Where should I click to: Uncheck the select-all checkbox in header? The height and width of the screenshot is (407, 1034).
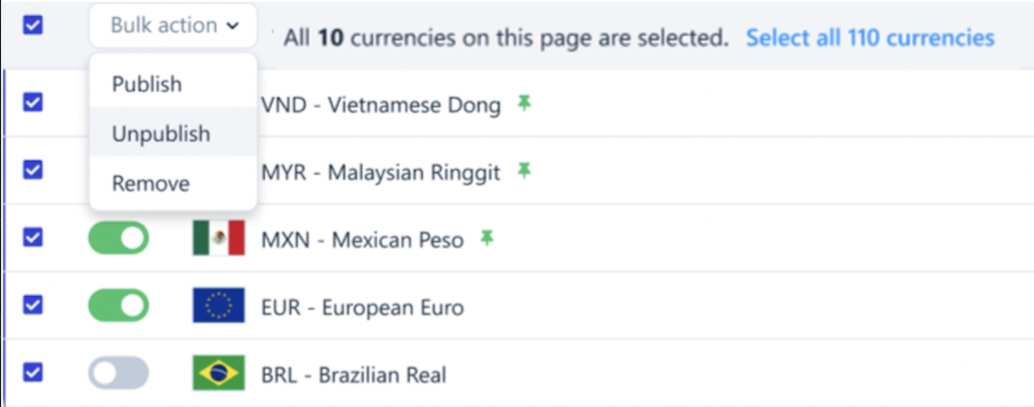(x=33, y=25)
